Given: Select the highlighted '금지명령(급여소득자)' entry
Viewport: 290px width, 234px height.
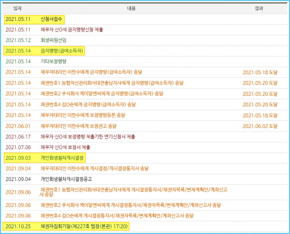Looking at the screenshot, I should pyautogui.click(x=62, y=51).
